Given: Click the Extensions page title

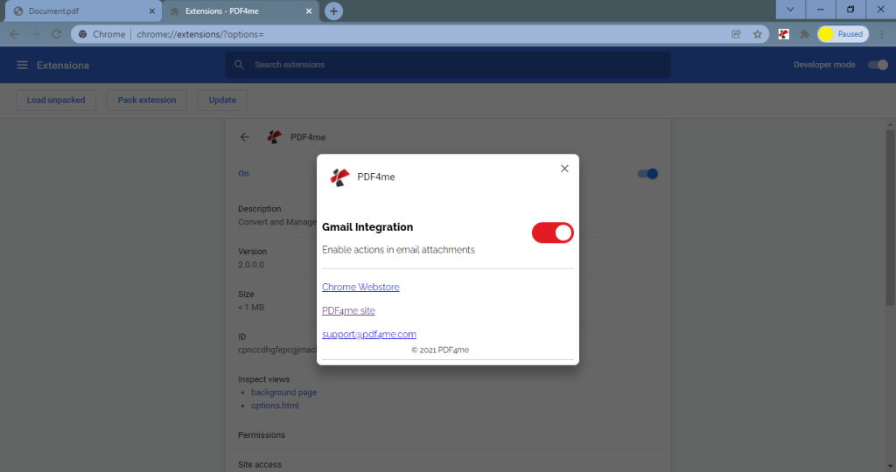Looking at the screenshot, I should click(x=63, y=65).
